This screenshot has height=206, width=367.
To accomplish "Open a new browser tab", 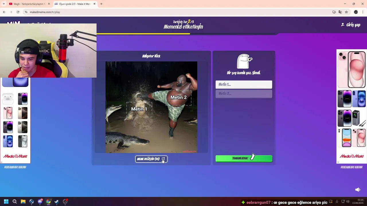I will point(101,4).
